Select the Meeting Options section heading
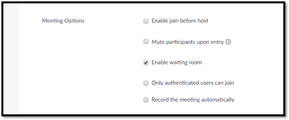This screenshot has width=289, height=120. pos(63,21)
